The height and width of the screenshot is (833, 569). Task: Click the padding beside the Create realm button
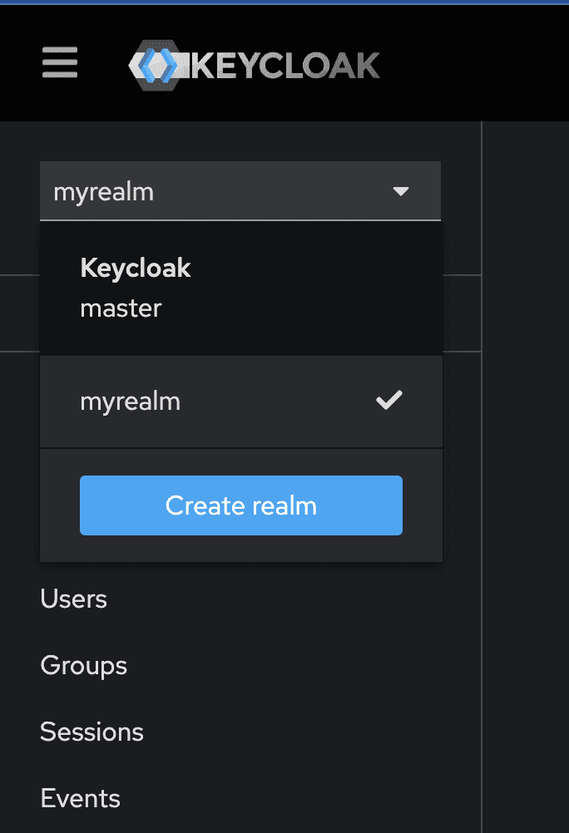tap(423, 505)
